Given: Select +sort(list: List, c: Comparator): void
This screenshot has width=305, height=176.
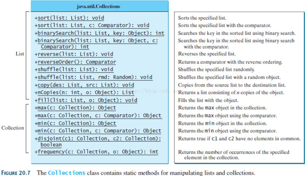Looking at the screenshot, I should pyautogui.click(x=92, y=25).
